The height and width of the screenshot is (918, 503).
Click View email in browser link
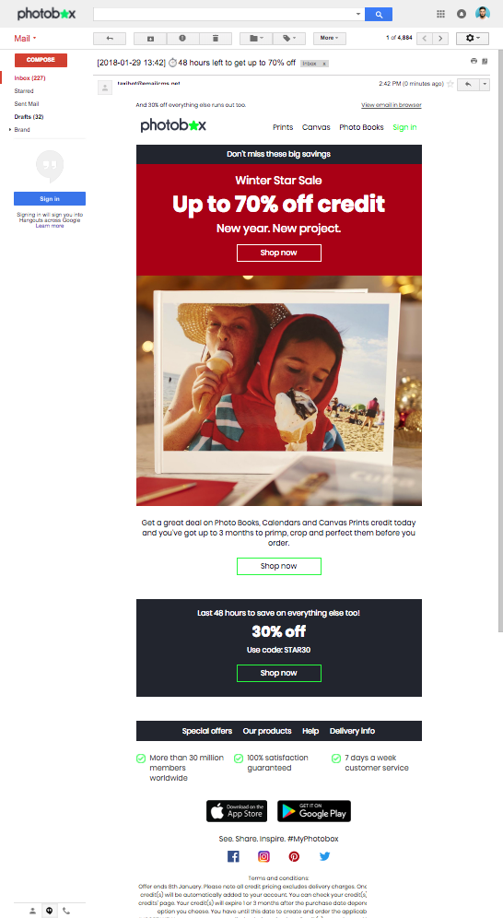tap(392, 105)
